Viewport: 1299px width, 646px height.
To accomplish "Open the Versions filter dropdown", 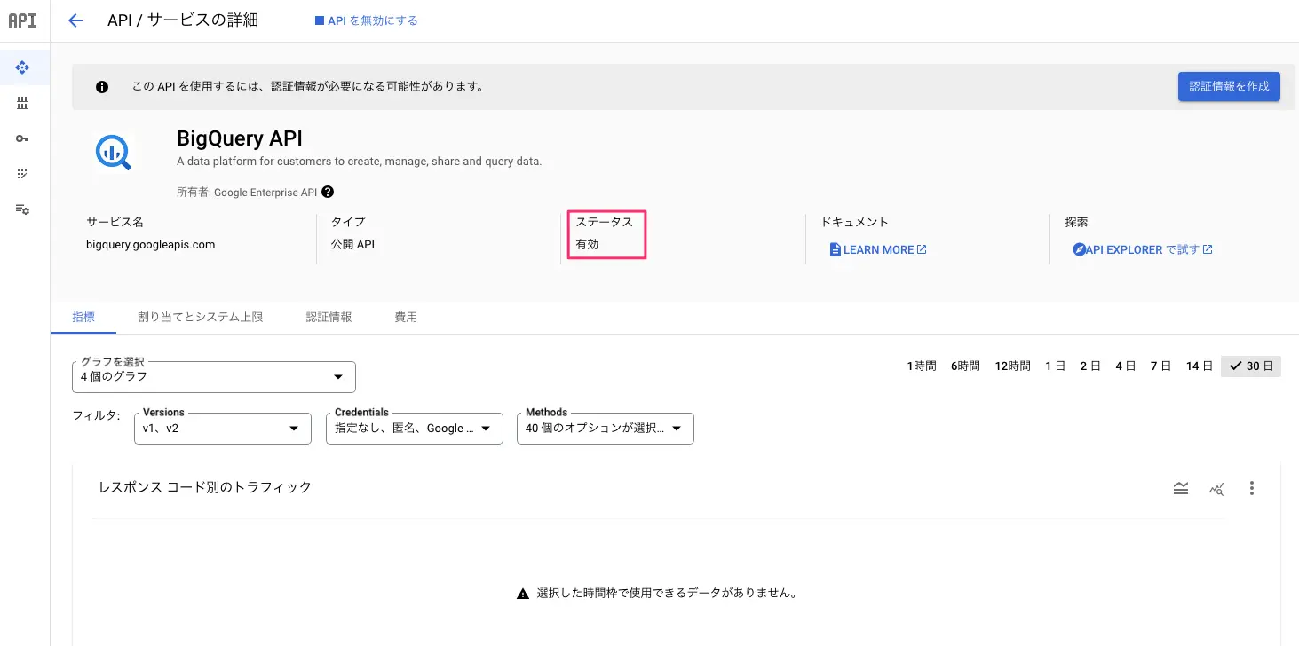I will [x=223, y=429].
